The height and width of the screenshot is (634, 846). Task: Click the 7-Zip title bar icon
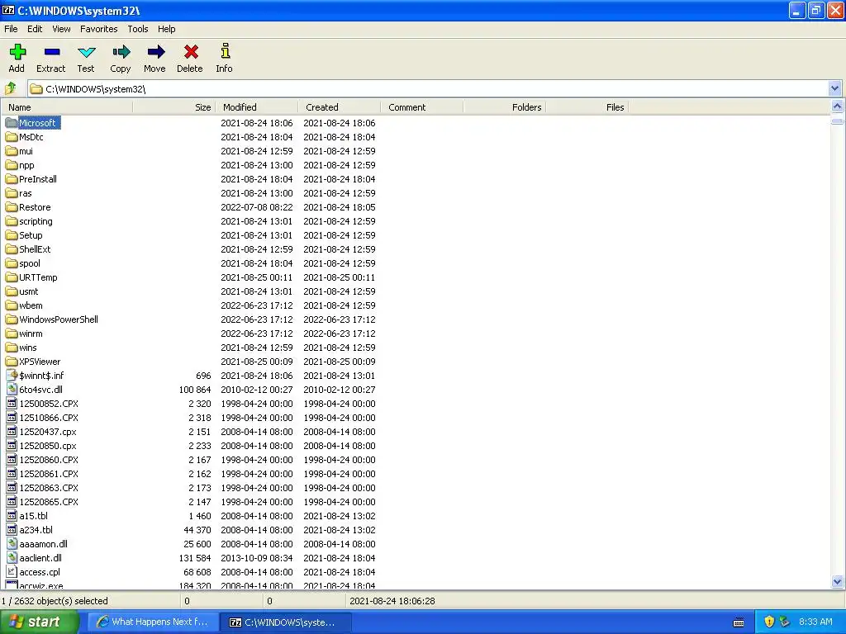[8, 10]
